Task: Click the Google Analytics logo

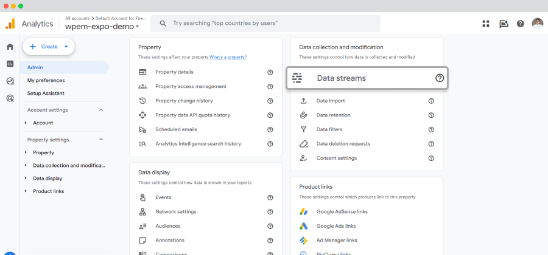Action: click(10, 24)
